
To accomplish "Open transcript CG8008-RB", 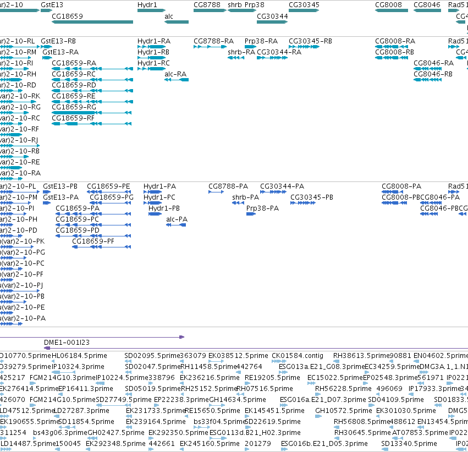I will coord(394,52).
